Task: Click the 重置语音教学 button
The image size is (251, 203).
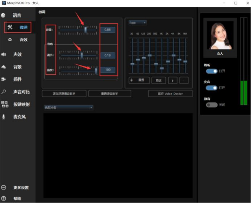Action: [x=109, y=94]
